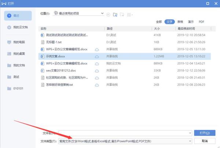Screen dimensions: 220x148
Task: Open 我的云文档 in the sidebar
Action: click(18, 28)
